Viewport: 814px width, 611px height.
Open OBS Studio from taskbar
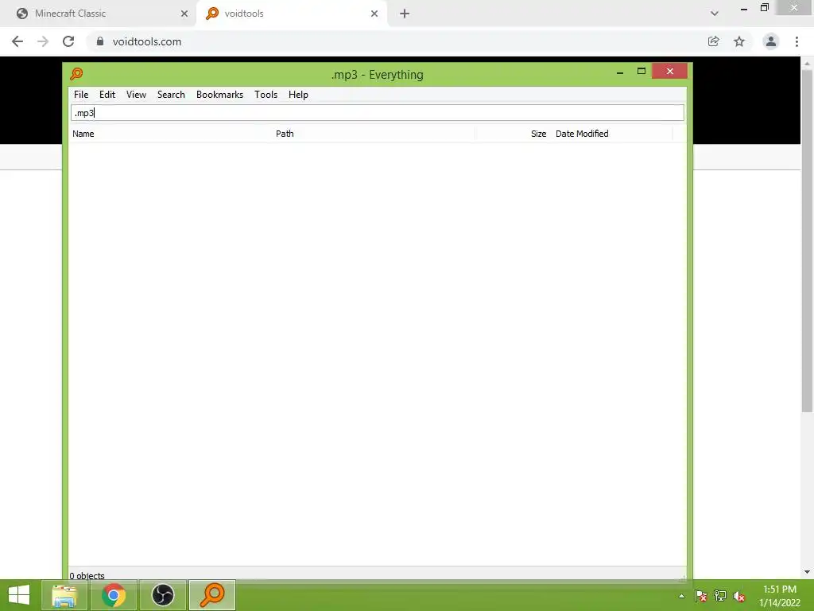coord(163,595)
